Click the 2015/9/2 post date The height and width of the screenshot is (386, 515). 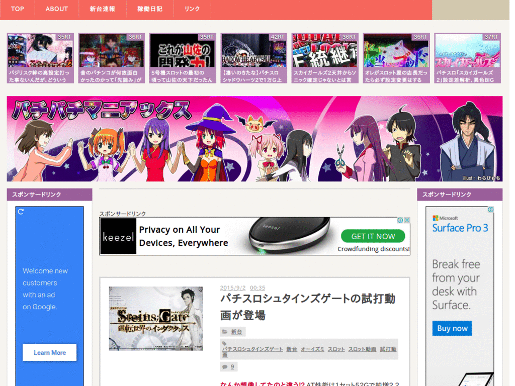pos(233,287)
